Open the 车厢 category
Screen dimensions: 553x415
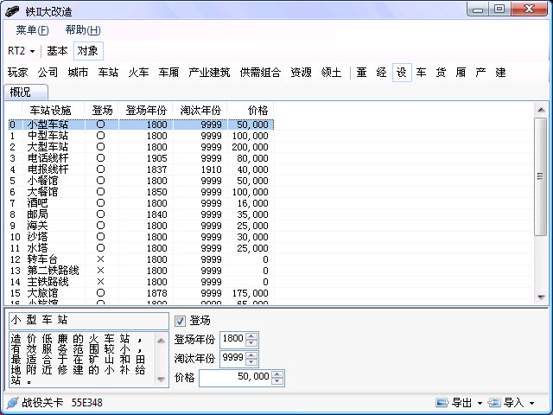point(168,73)
